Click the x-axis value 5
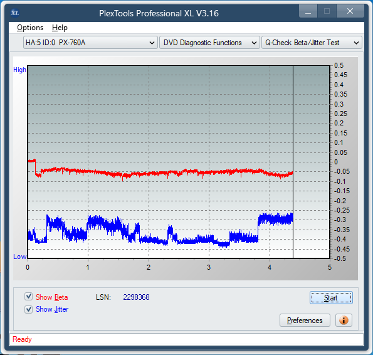The width and height of the screenshot is (373, 355). click(330, 267)
